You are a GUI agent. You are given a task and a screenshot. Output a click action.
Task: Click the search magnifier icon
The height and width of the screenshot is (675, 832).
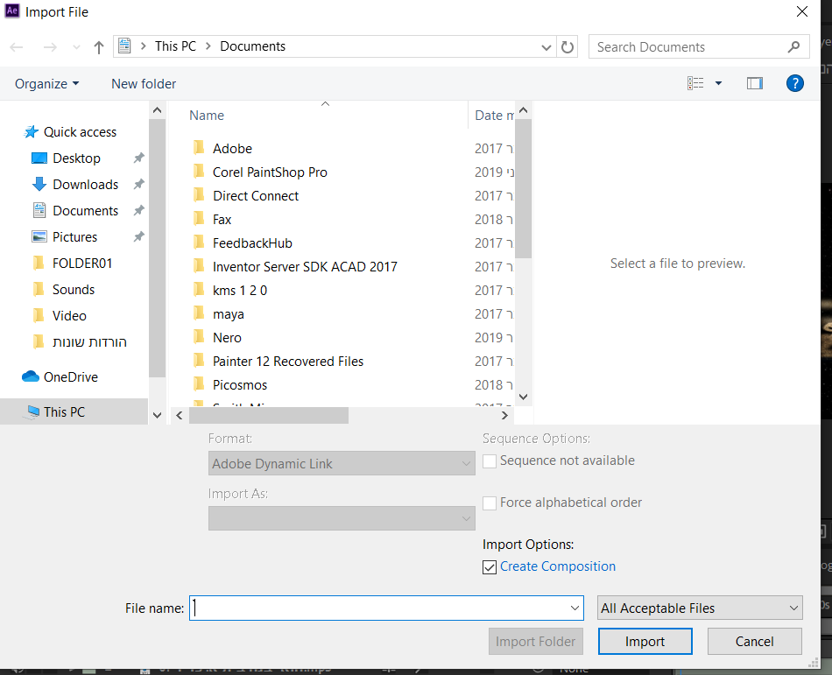click(x=793, y=47)
